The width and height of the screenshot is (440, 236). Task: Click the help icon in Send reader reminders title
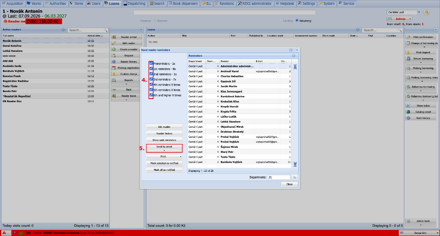(x=291, y=50)
